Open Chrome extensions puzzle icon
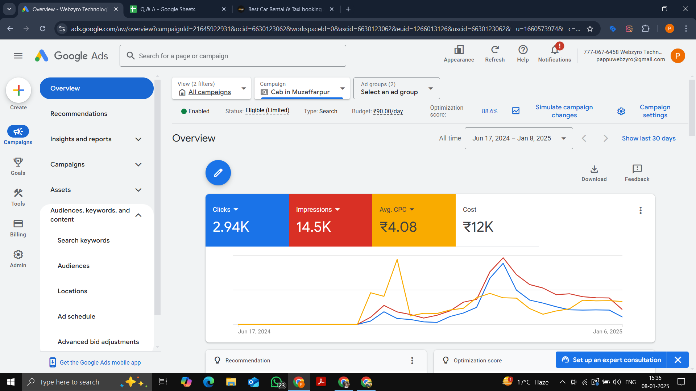Image resolution: width=696 pixels, height=391 pixels. (x=646, y=29)
